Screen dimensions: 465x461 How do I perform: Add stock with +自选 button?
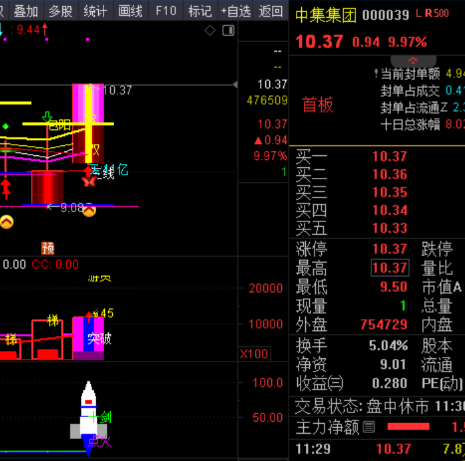235,11
